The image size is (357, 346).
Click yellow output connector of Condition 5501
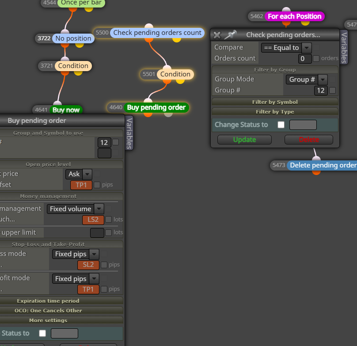click(x=180, y=81)
